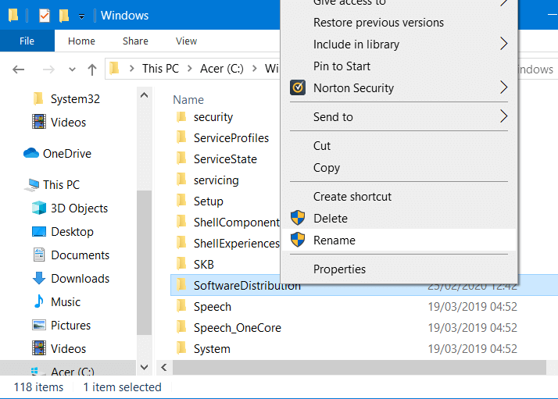The width and height of the screenshot is (558, 399).
Task: Click the Pictures icon in navigation pane
Action: [x=38, y=326]
